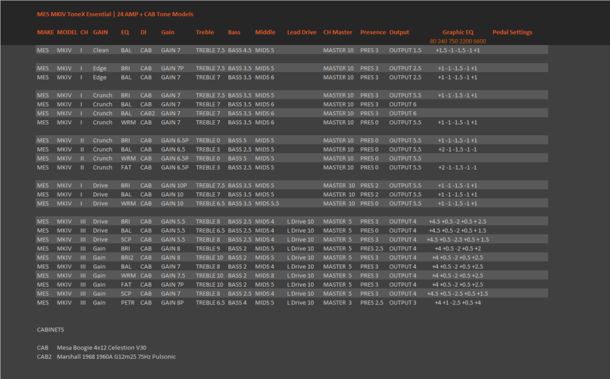610x379 pixels.
Task: Select 'Marshall 1968 1960A G12m25 75Hz Pulsonic' text
Action: (116, 356)
